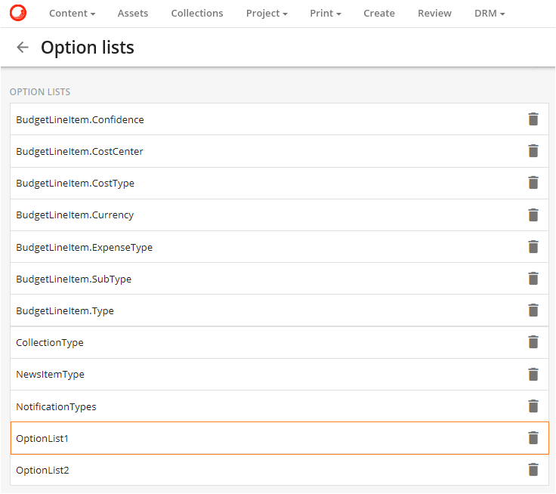Screen dimensions: 556x494
Task: Expand the DRM dropdown menu
Action: pos(490,14)
